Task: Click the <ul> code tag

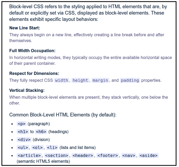Action: pos(23,147)
